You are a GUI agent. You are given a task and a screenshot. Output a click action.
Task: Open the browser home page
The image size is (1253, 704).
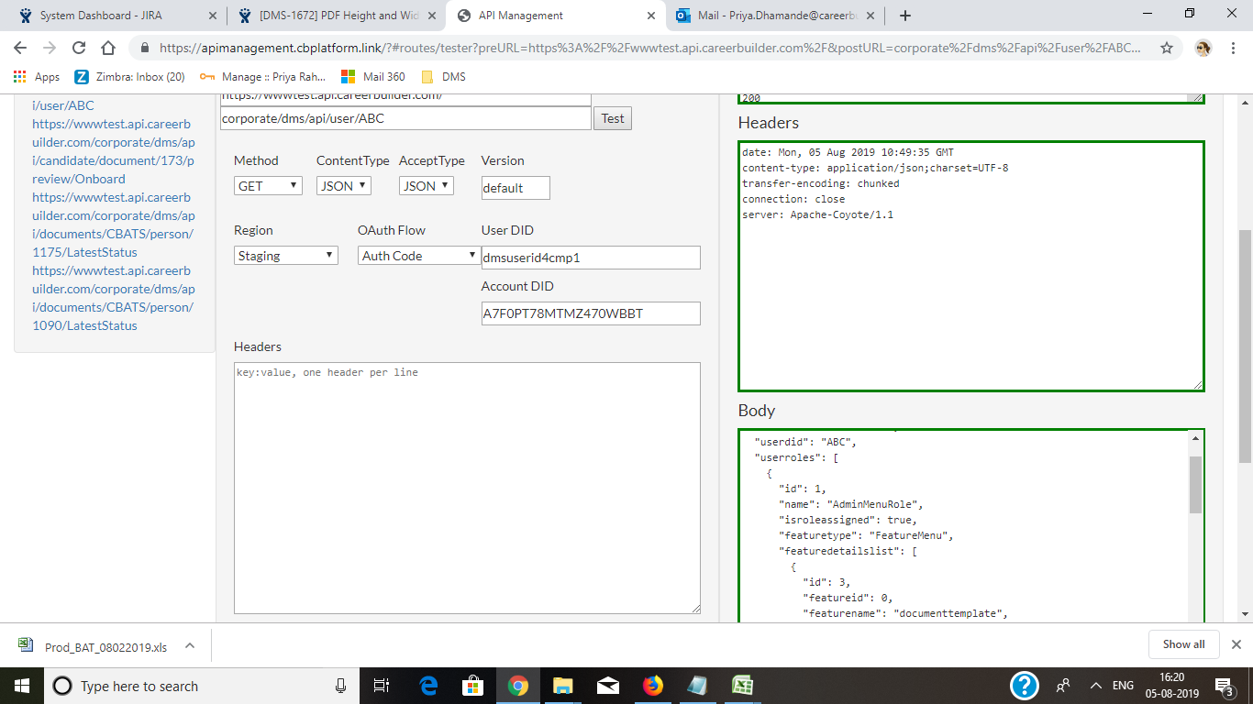tap(108, 48)
